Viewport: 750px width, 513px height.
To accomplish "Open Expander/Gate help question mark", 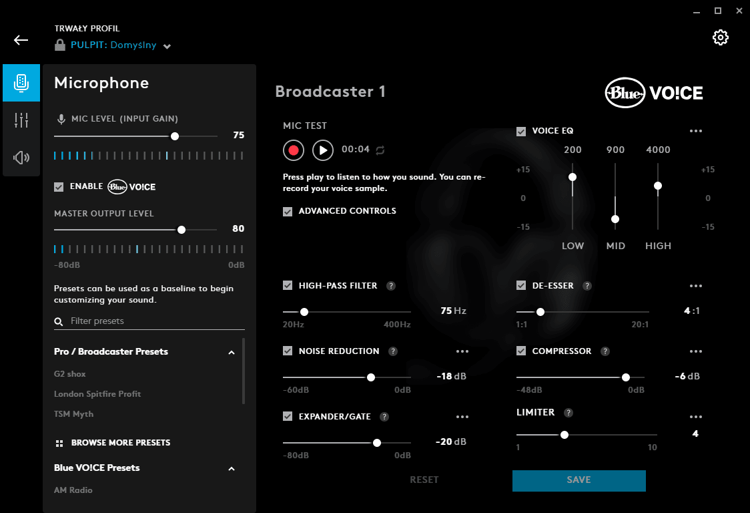I will 384,417.
